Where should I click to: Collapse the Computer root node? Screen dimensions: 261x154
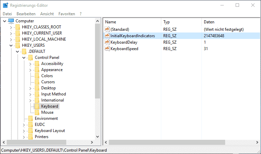pyautogui.click(x=5, y=21)
